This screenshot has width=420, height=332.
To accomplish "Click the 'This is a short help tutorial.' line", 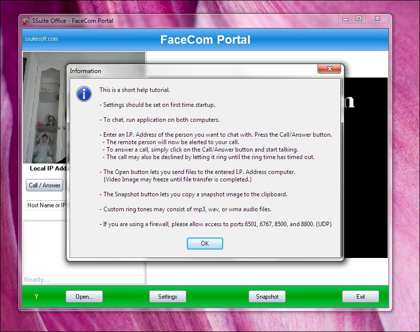I will click(x=135, y=90).
